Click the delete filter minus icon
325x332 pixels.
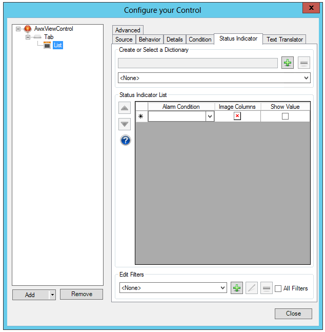coord(266,288)
